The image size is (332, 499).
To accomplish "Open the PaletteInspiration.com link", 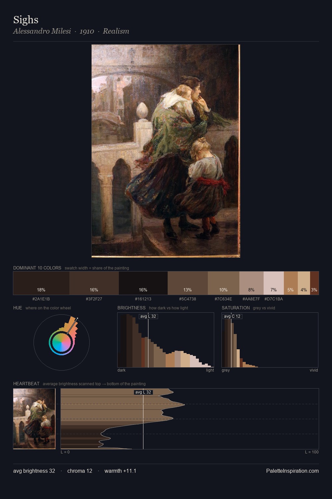I will 292,471.
